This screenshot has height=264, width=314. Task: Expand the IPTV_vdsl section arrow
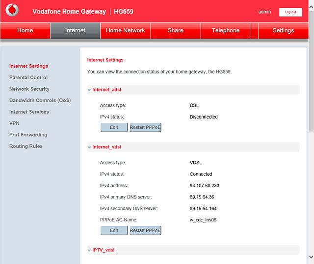tap(89, 250)
